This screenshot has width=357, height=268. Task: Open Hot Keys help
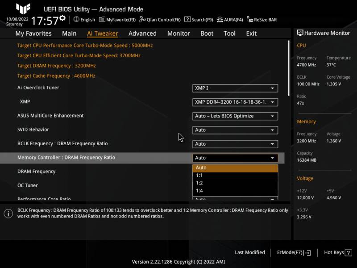click(x=338, y=253)
